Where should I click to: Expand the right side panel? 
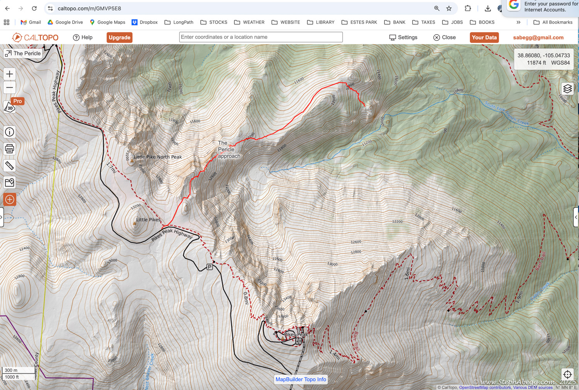pos(576,217)
